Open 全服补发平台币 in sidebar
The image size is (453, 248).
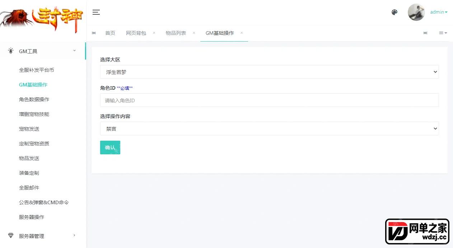click(37, 70)
